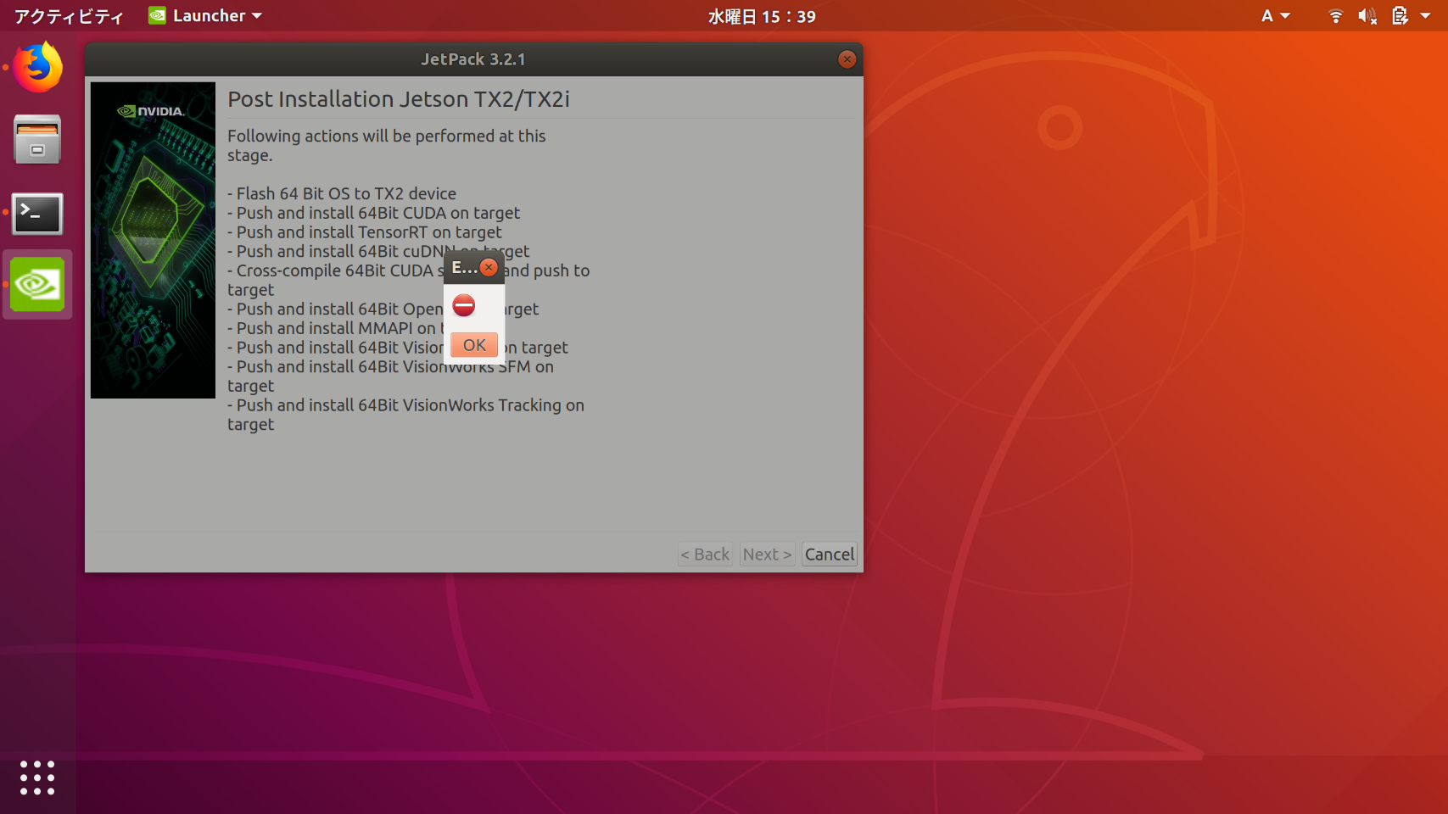Click the NVIDIA chip banner image
The image size is (1448, 814).
pyautogui.click(x=153, y=240)
